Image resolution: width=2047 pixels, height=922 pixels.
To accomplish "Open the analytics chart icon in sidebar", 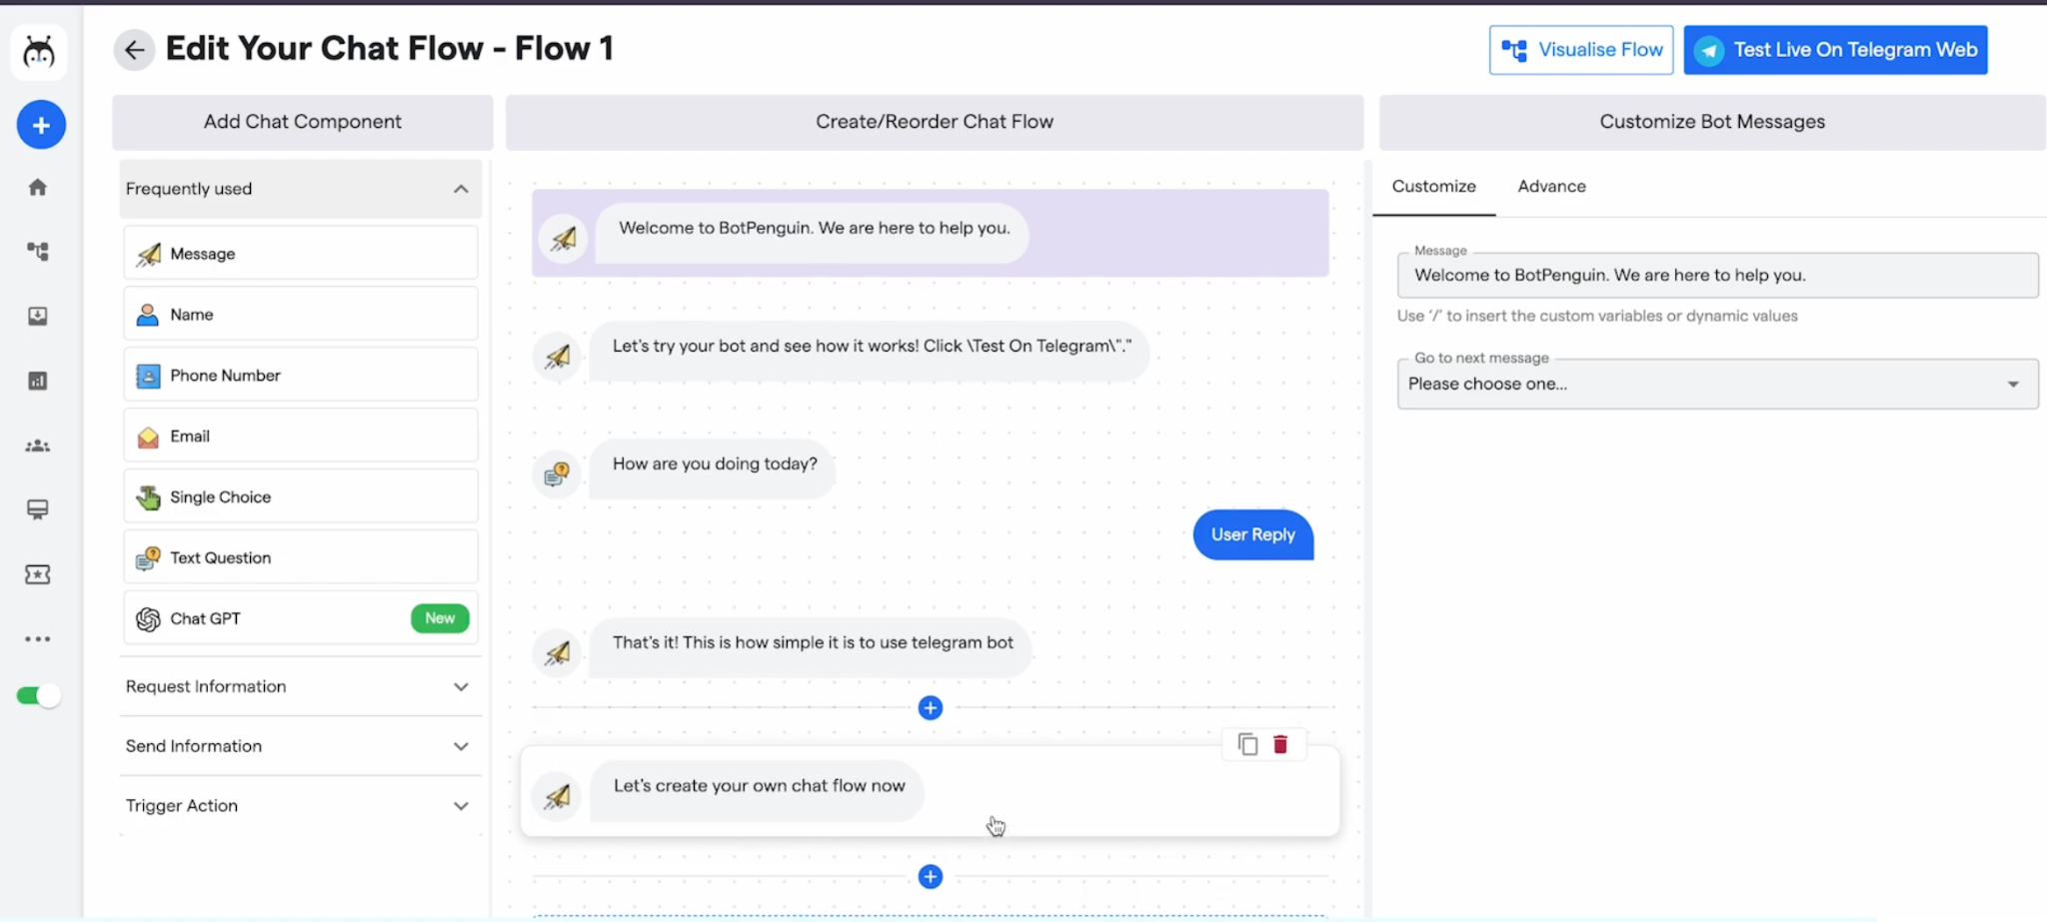I will (x=38, y=381).
